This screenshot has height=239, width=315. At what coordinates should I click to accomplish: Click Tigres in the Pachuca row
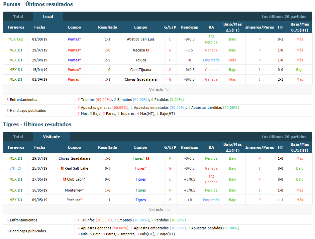coord(141,200)
